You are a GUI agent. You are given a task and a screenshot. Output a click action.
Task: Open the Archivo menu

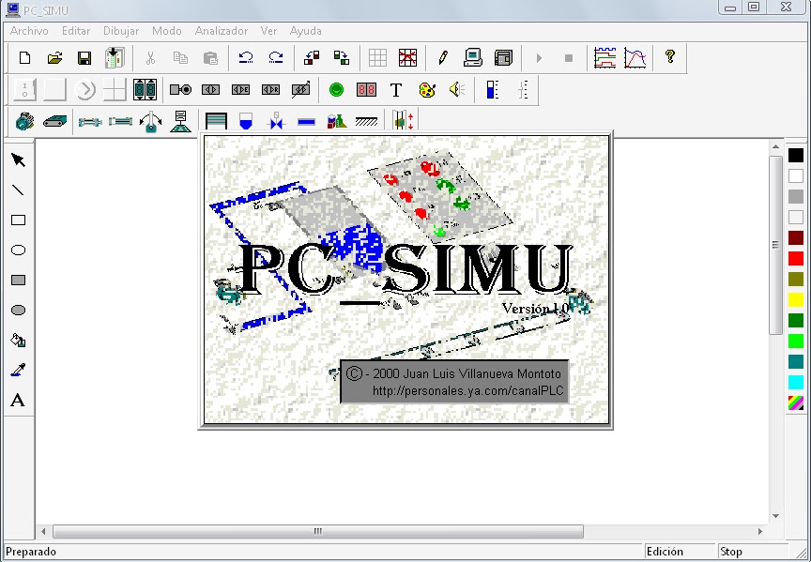29,31
